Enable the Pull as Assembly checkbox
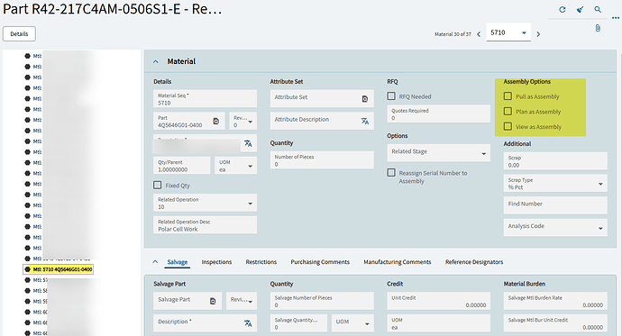This screenshot has height=336, width=622. click(508, 96)
